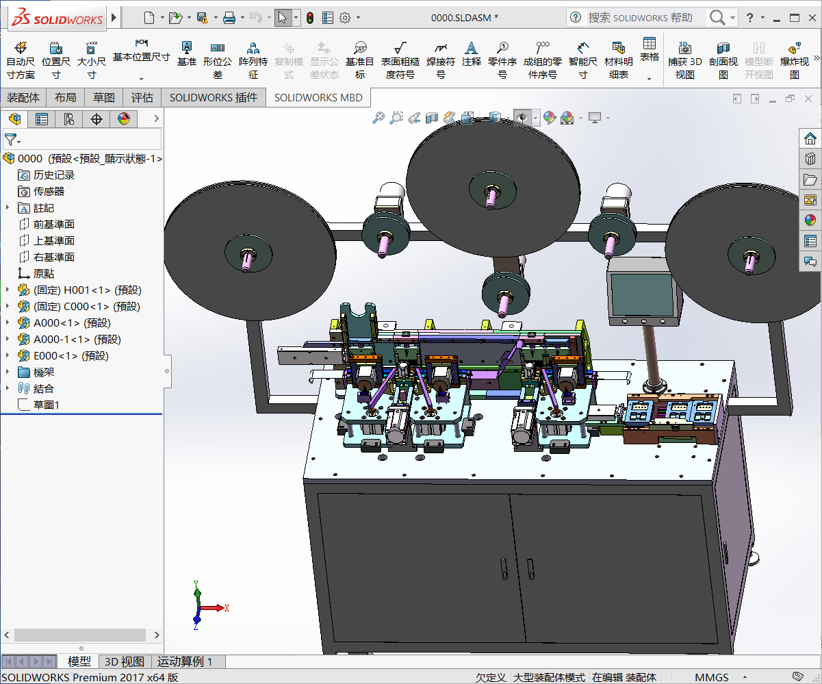The height and width of the screenshot is (684, 822).
Task: Expand the 結合 mates folder
Action: [x=8, y=389]
